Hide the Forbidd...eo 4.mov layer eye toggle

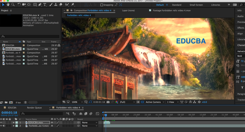pyautogui.click(x=1, y=126)
